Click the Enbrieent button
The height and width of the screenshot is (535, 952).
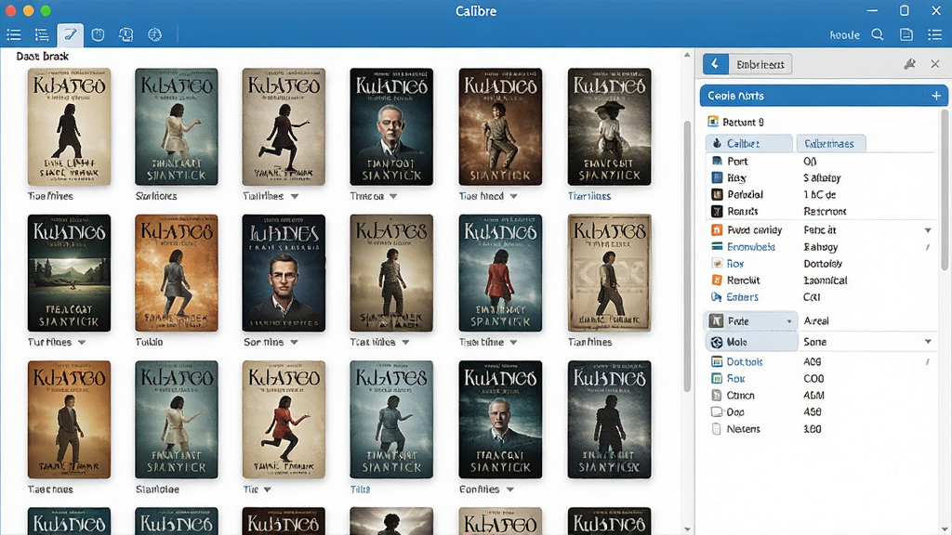click(x=760, y=64)
